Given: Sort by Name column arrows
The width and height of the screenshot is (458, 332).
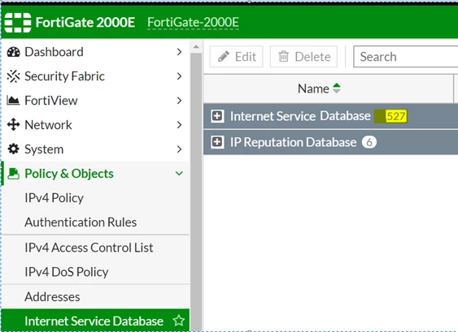Looking at the screenshot, I should point(337,88).
